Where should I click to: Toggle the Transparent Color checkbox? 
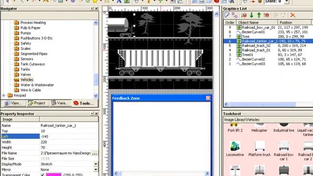pyautogui.click(x=43, y=175)
